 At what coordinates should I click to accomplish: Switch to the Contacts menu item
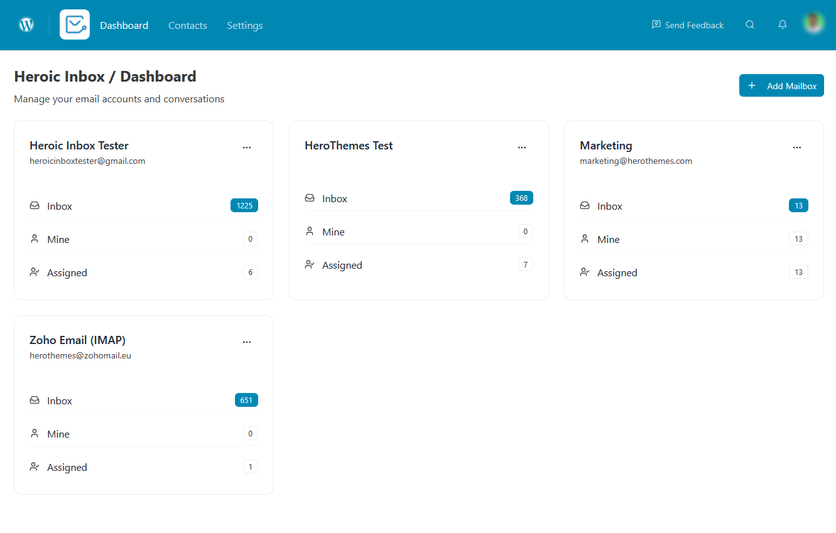187,25
